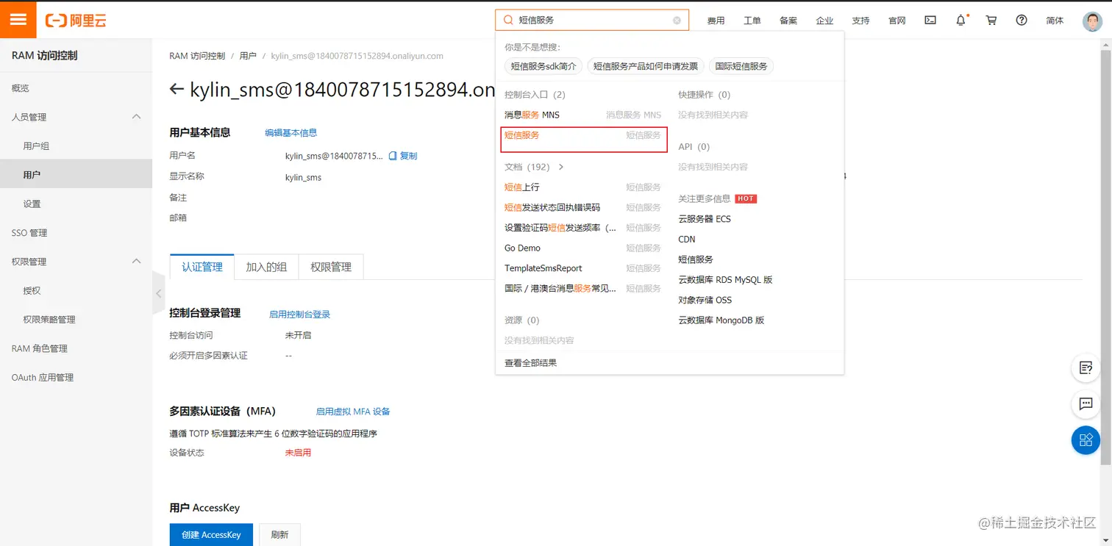Collapse the 权限管理 section
Viewport: 1112px width, 546px height.
click(136, 262)
